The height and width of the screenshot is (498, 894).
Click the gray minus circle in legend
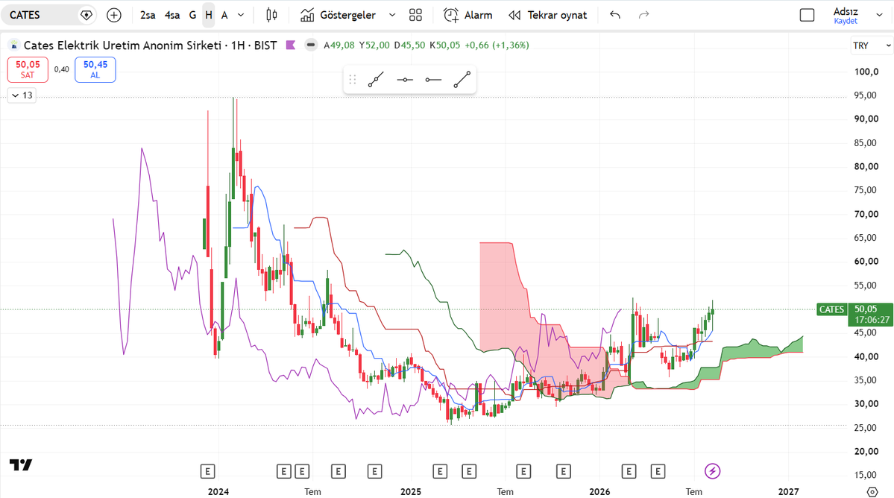(311, 45)
